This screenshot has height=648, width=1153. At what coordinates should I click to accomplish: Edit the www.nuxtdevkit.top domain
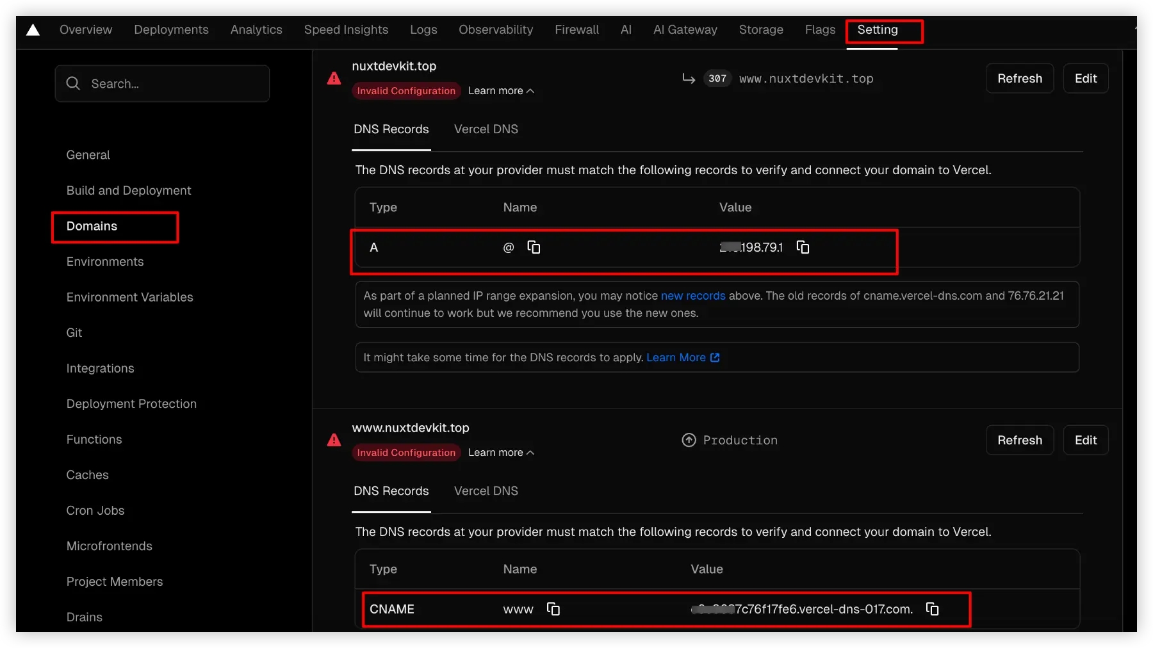click(1085, 441)
